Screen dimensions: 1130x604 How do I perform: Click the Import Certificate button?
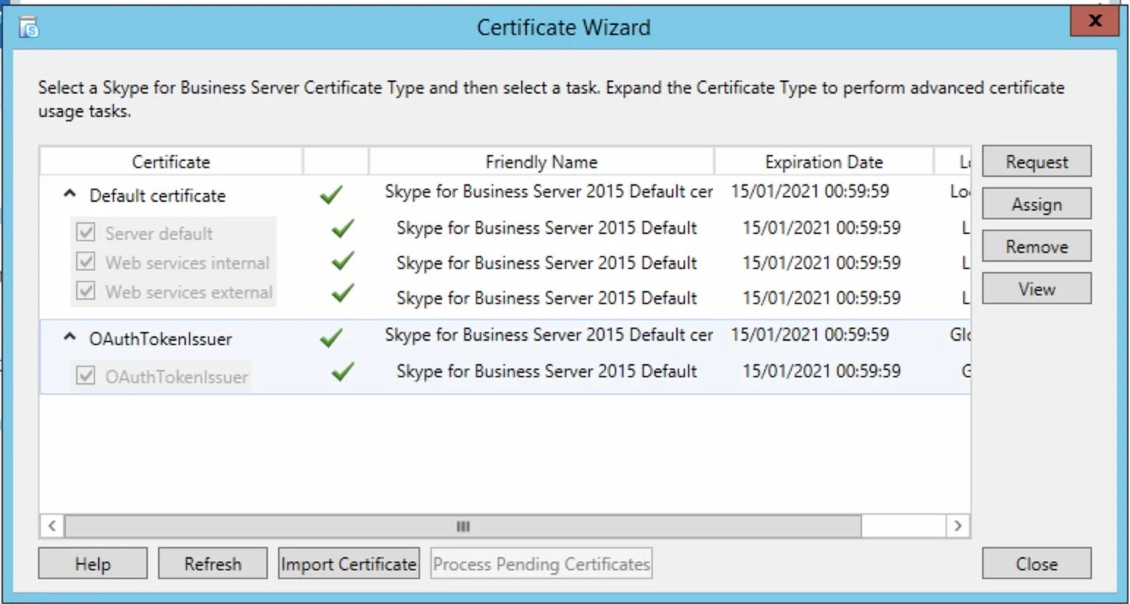pyautogui.click(x=349, y=564)
